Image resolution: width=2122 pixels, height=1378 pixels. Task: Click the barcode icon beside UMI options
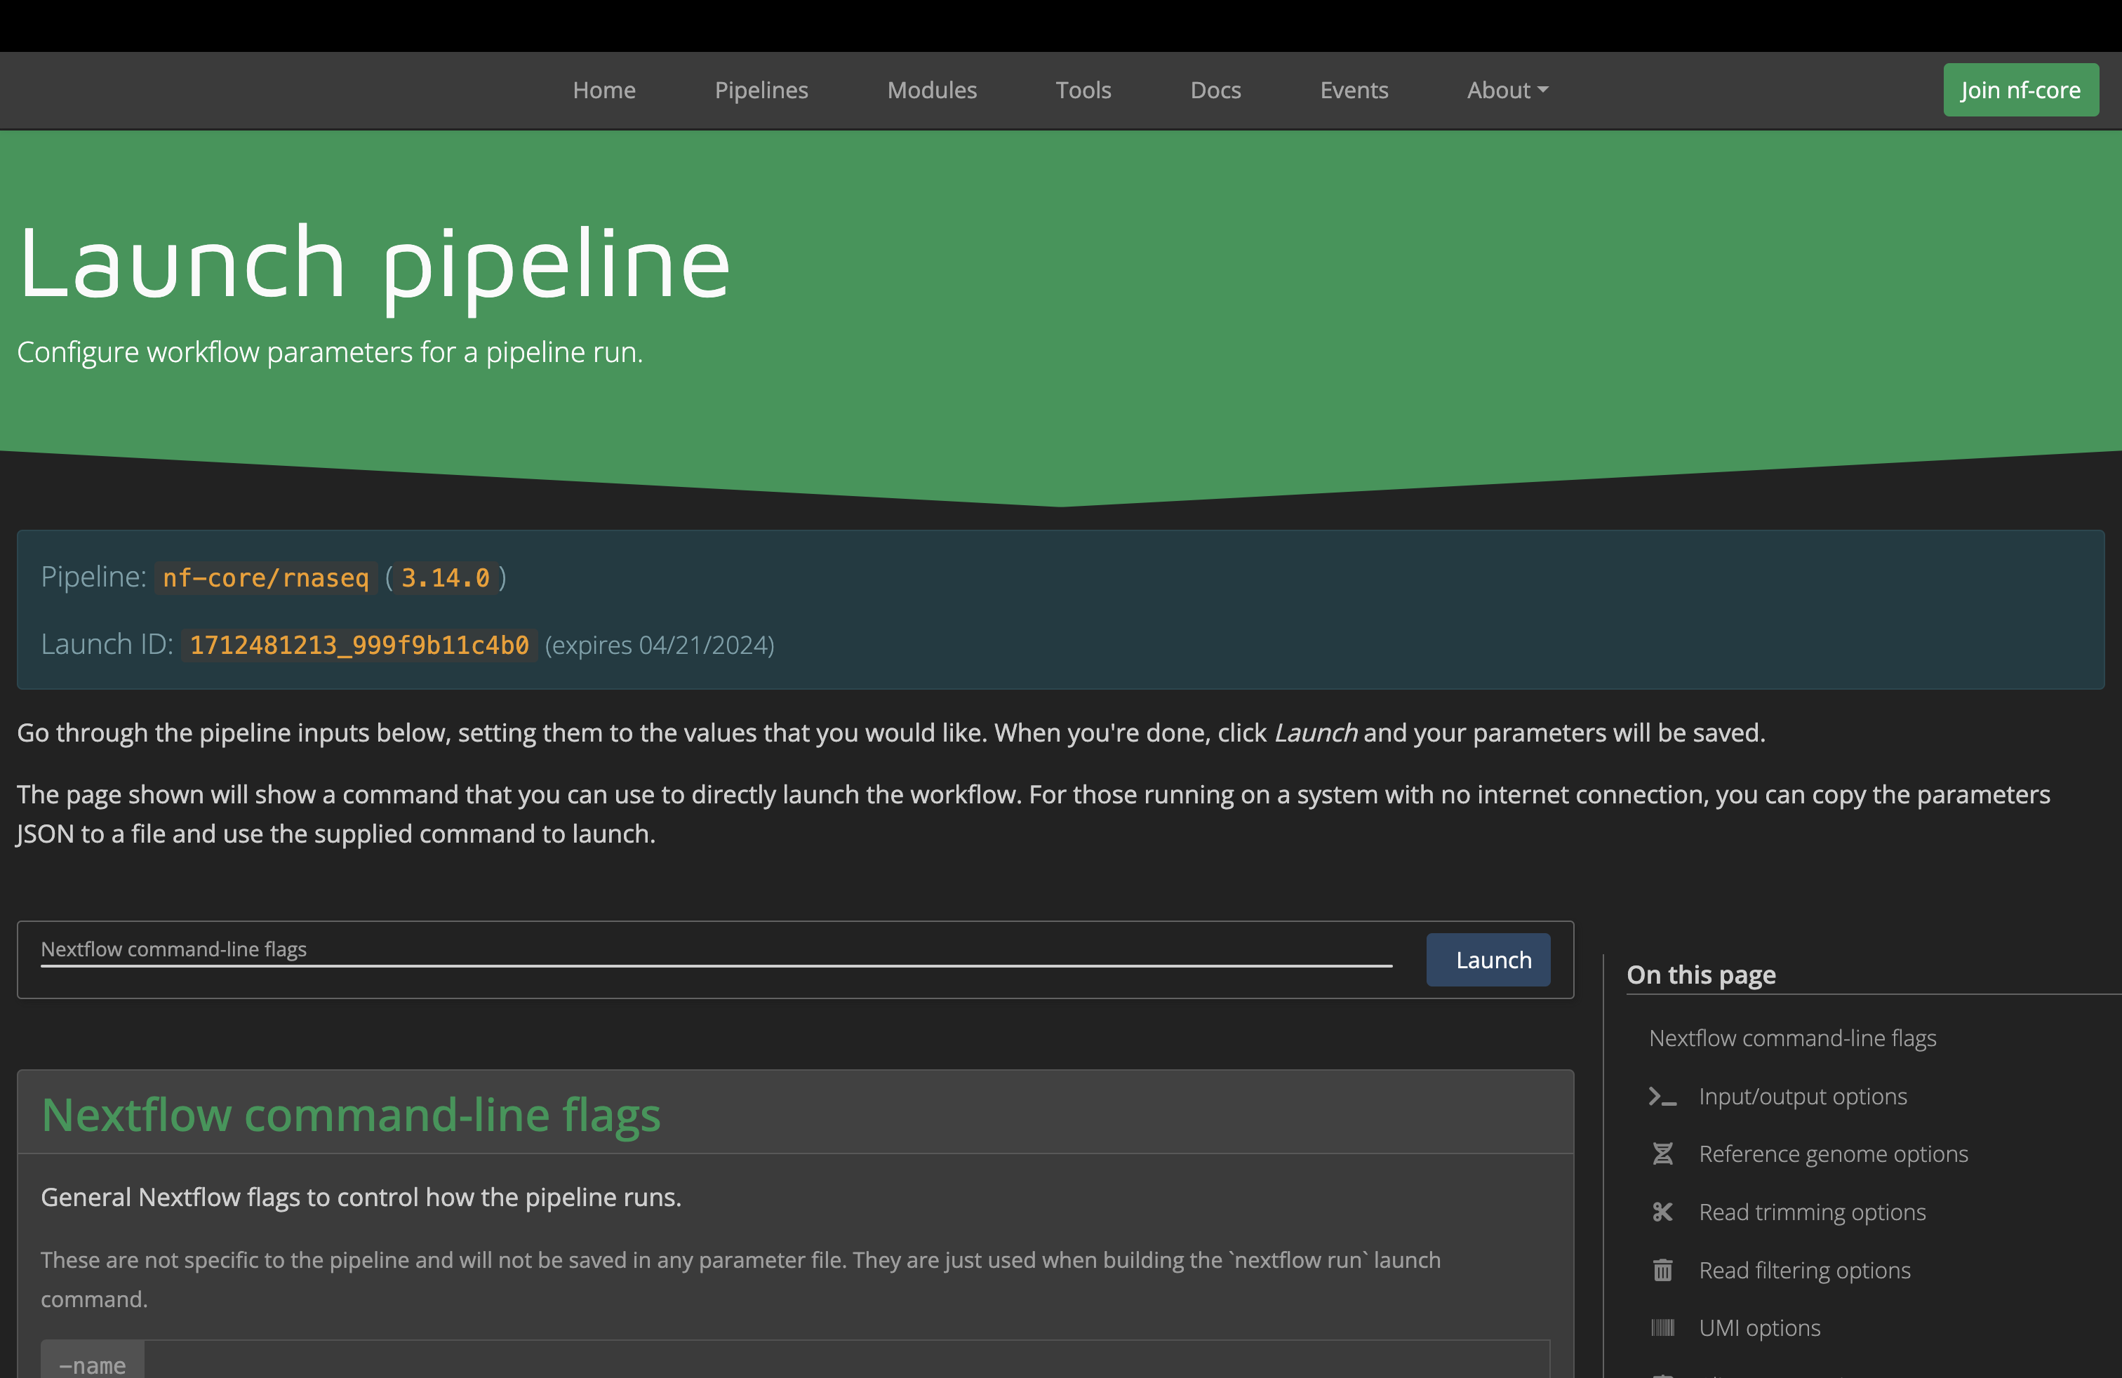click(1662, 1328)
